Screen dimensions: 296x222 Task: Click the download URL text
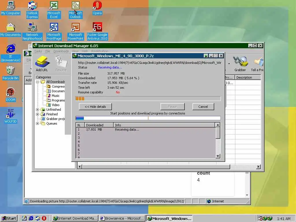[149, 63]
